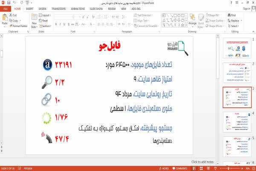
Task: Open the TRANSITIONS tab
Action: click(58, 9)
